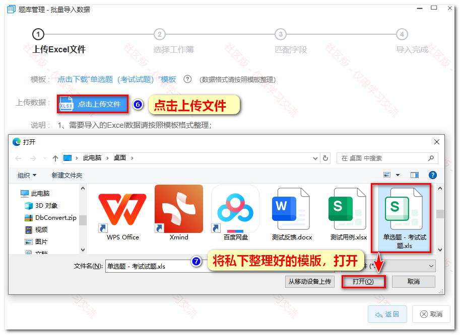Expand the address bar path history dropdown
This screenshot has width=460, height=335.
[x=315, y=158]
